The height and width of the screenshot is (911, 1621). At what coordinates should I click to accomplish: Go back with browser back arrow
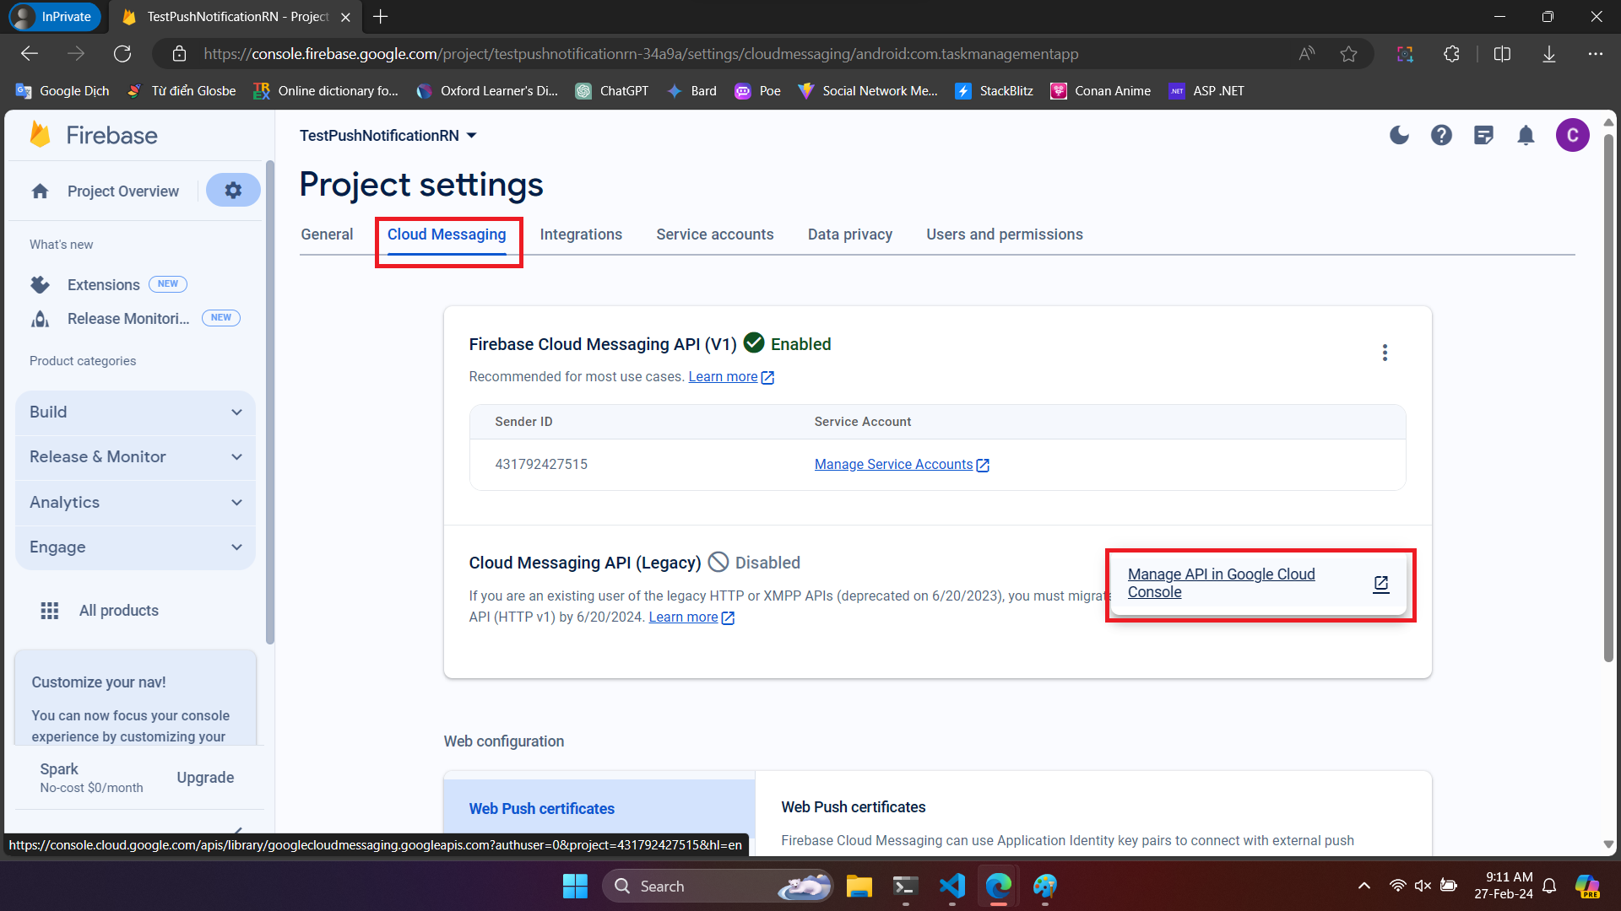(30, 54)
